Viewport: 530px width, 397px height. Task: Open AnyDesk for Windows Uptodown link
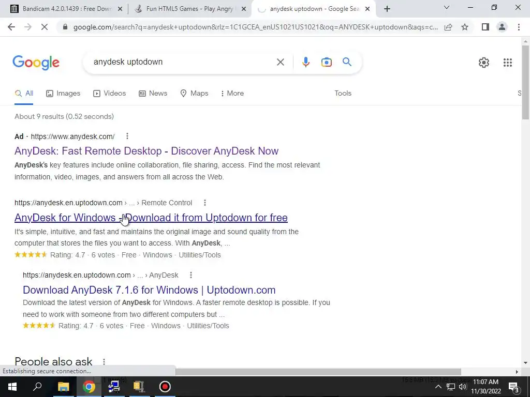coord(151,218)
